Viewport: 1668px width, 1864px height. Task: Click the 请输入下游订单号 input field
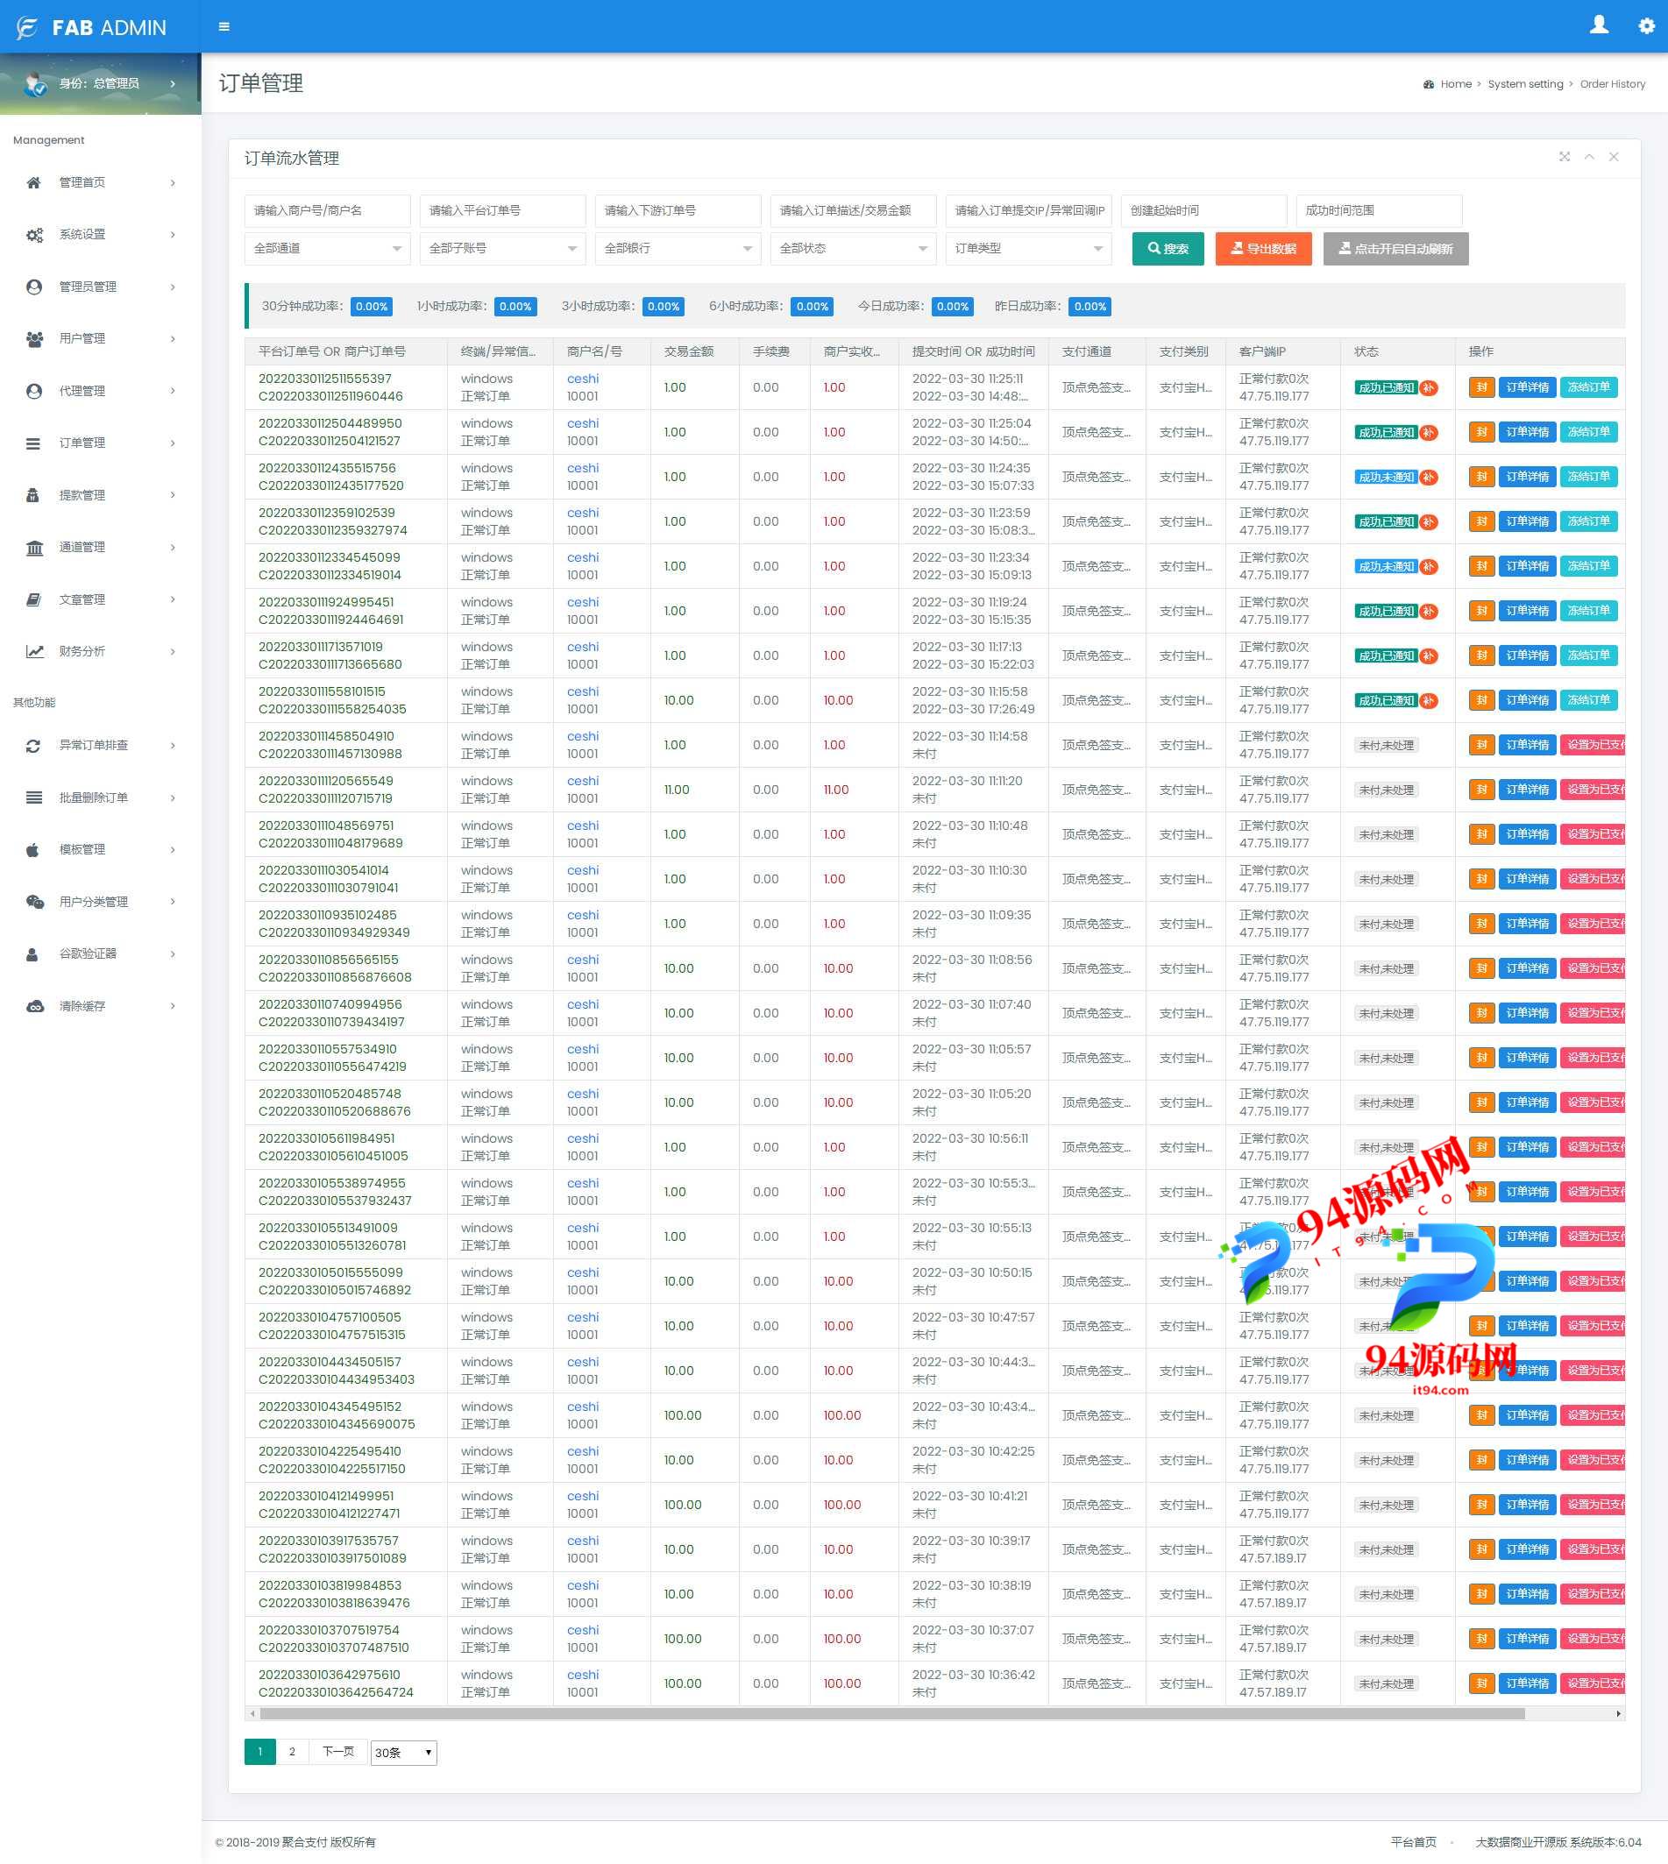(678, 211)
